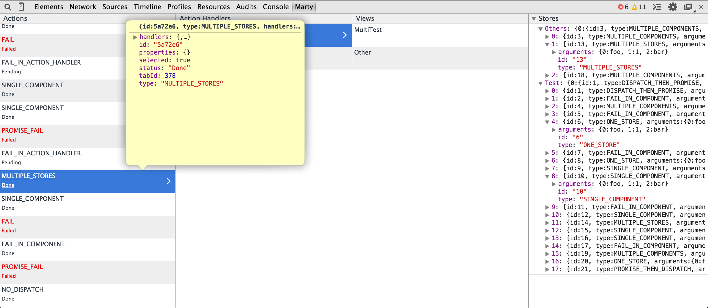This screenshot has width=708, height=308.
Task: Collapse the Others store tree
Action: (540, 29)
